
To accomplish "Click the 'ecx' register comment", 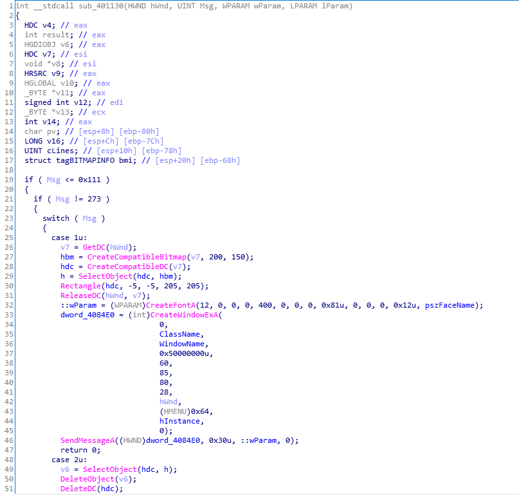I will click(98, 112).
